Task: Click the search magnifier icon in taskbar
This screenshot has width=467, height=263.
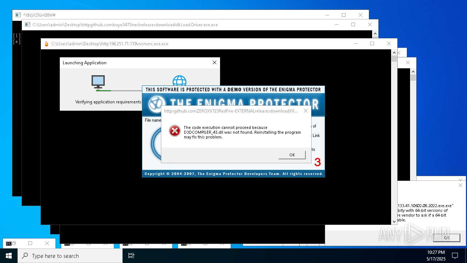Action: (25, 256)
